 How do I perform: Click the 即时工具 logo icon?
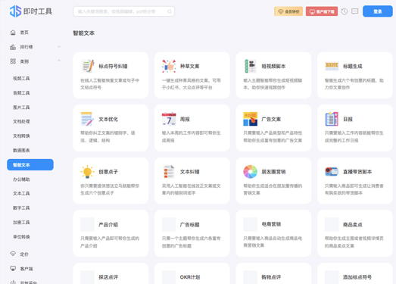click(15, 11)
